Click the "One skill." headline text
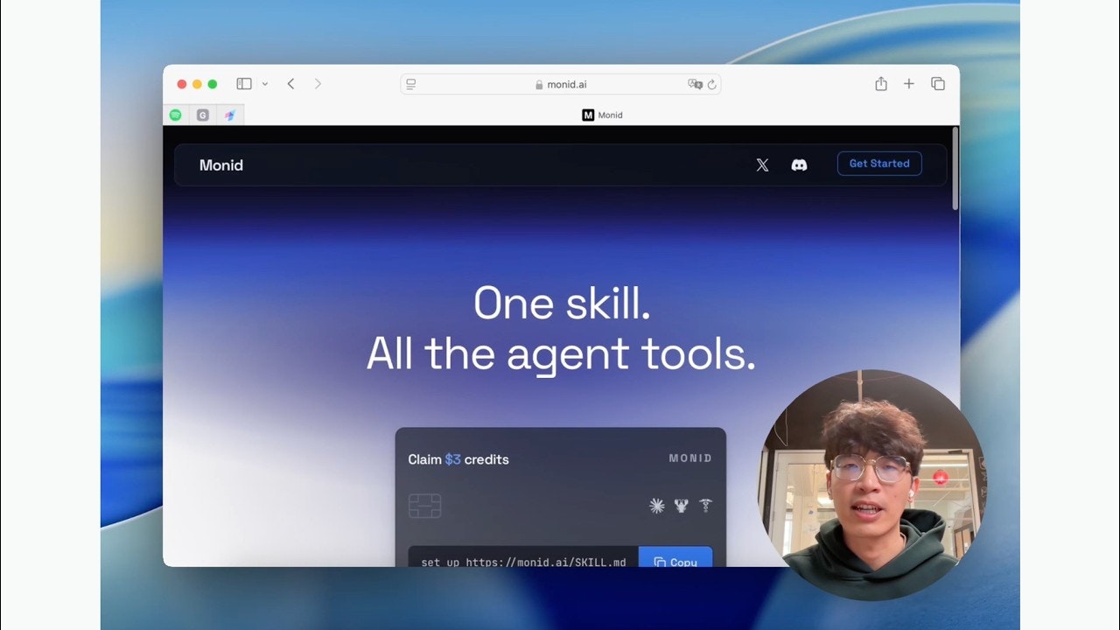 tap(561, 304)
